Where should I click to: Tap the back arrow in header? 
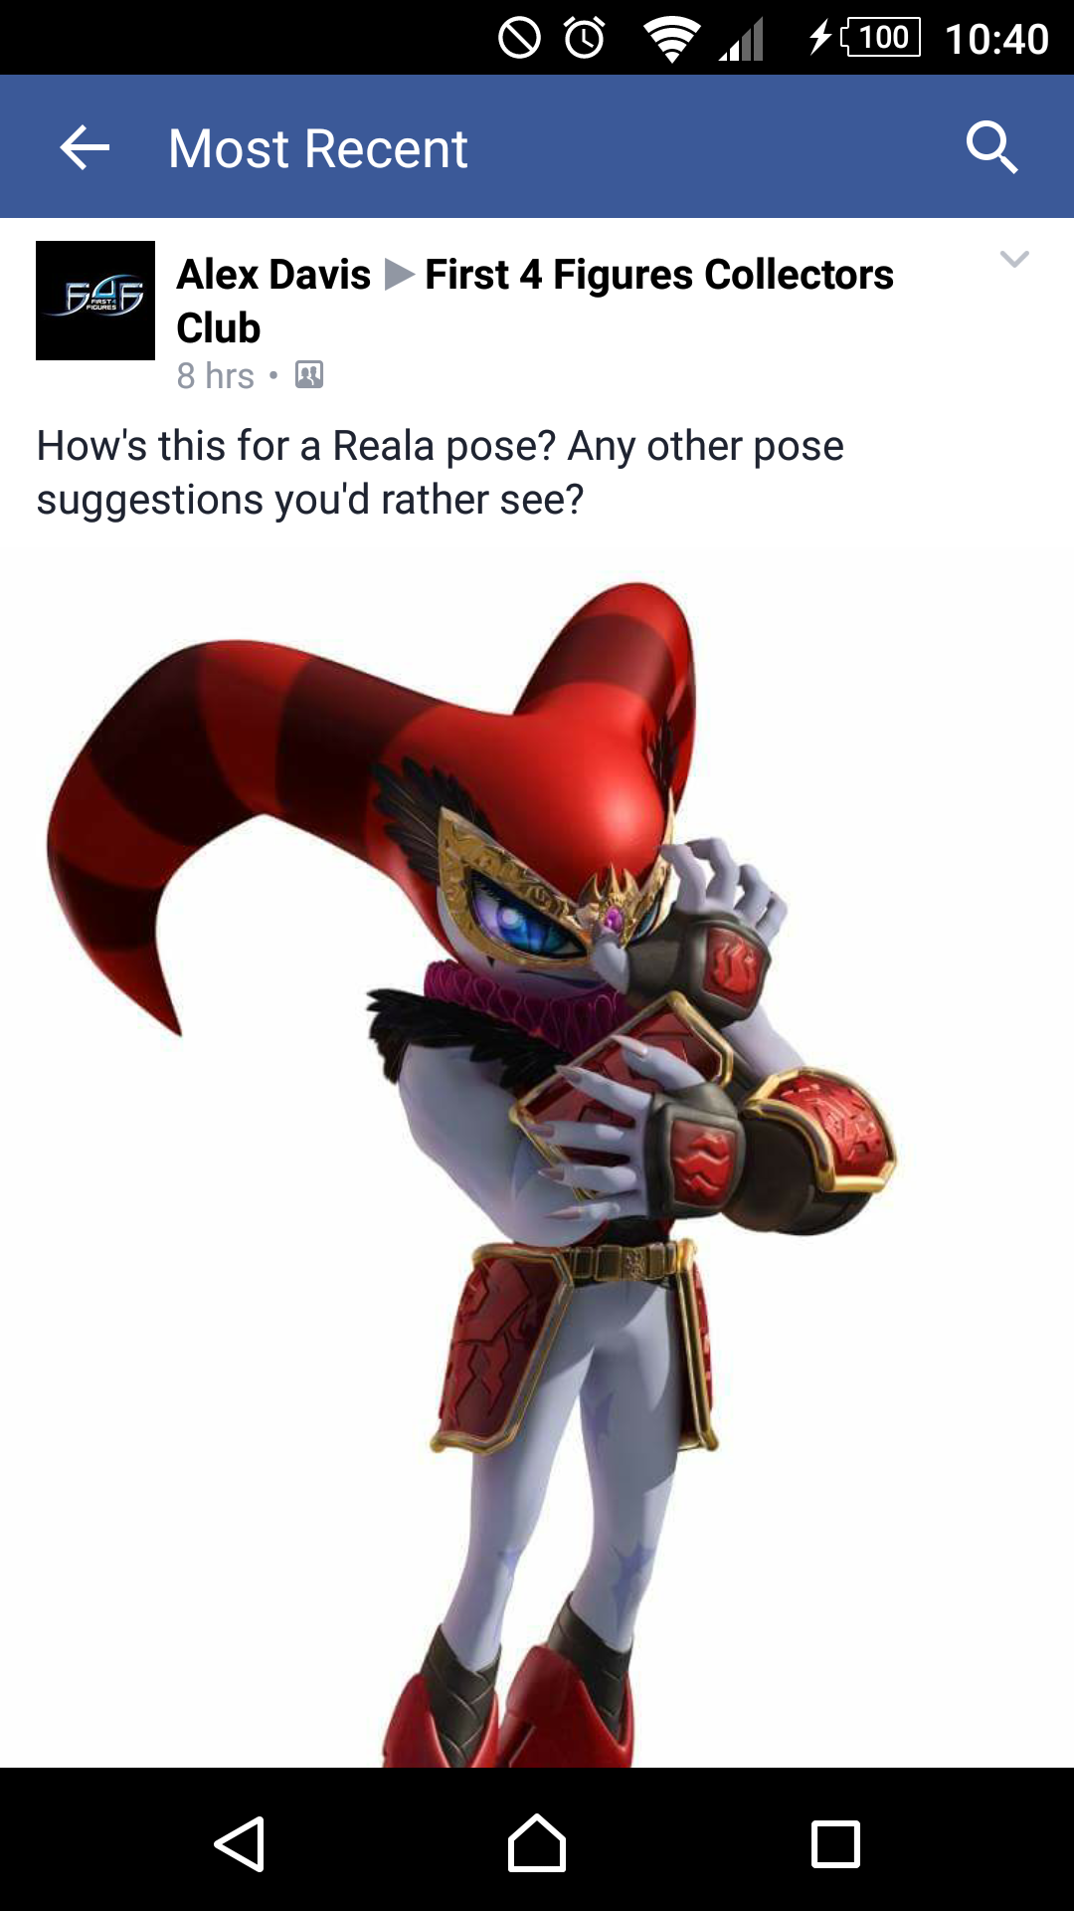(x=85, y=148)
